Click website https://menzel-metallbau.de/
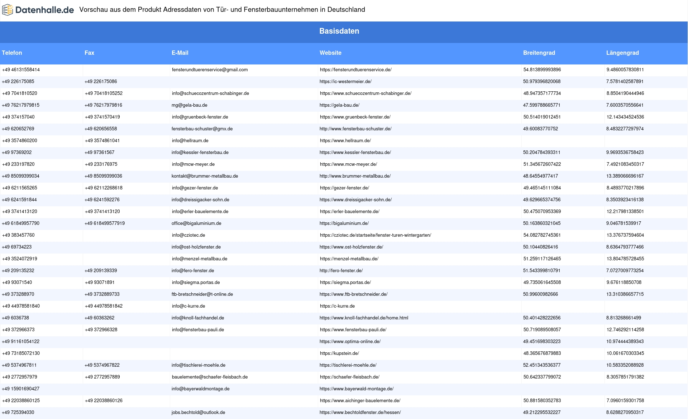The image size is (688, 419). click(349, 259)
